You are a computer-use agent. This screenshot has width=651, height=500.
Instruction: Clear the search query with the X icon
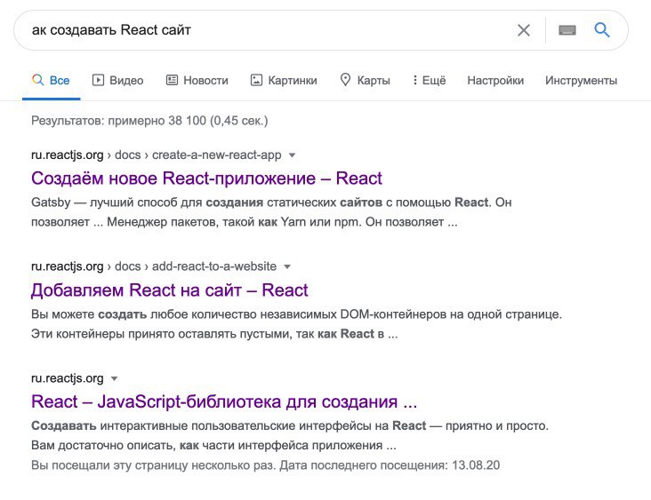[x=524, y=30]
